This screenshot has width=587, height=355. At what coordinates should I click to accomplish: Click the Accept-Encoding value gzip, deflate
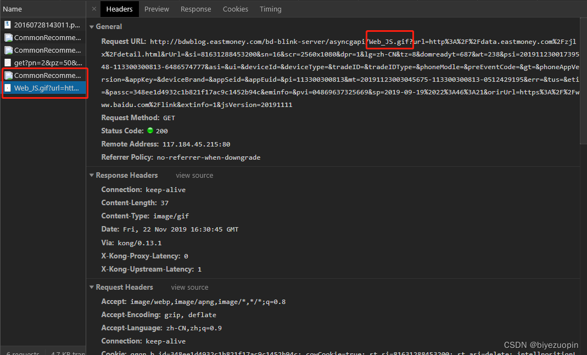190,315
